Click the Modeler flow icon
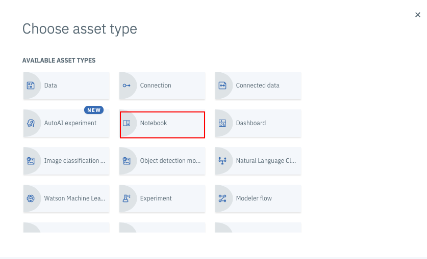The width and height of the screenshot is (427, 259). (222, 198)
